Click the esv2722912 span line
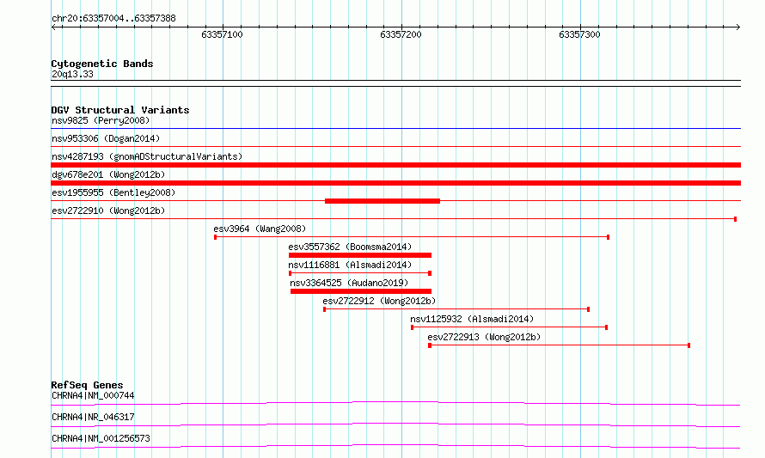The height and width of the screenshot is (458, 765). pos(456,309)
